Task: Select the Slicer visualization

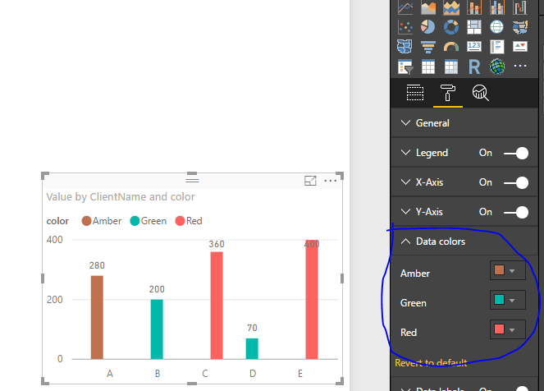Action: 405,67
